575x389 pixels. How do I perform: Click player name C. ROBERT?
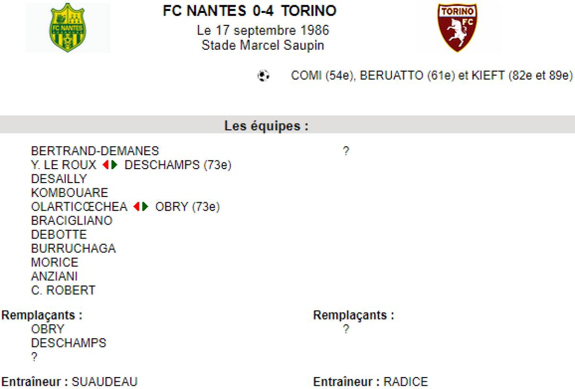(x=63, y=290)
